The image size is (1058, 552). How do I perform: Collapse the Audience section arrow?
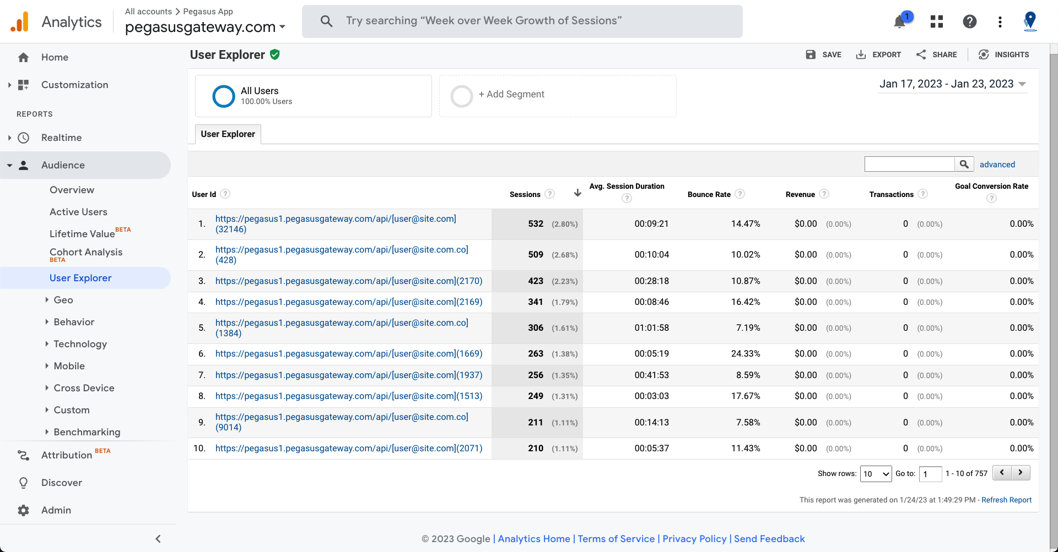coord(9,165)
